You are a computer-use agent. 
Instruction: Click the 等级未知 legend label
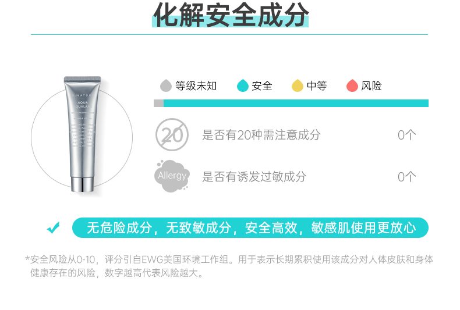[196, 86]
